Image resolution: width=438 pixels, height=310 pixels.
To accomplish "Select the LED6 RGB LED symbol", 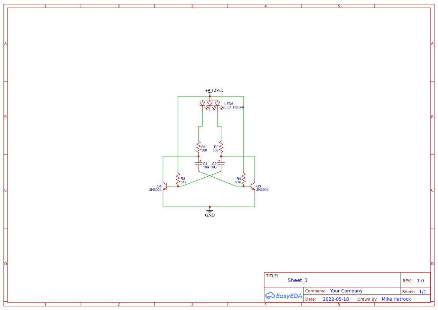I will [211, 103].
